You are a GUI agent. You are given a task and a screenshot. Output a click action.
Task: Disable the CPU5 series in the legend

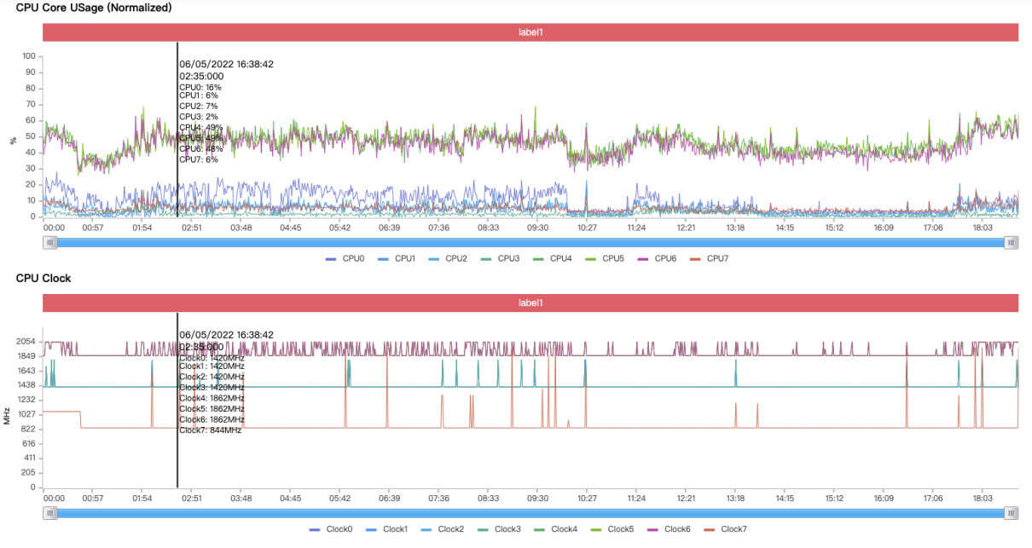click(x=605, y=258)
